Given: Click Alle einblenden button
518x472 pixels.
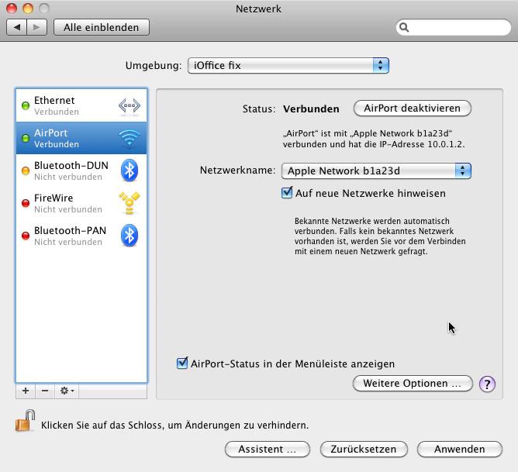Looking at the screenshot, I should click(x=102, y=27).
